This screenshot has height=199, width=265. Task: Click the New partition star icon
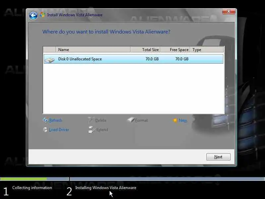[175, 120]
